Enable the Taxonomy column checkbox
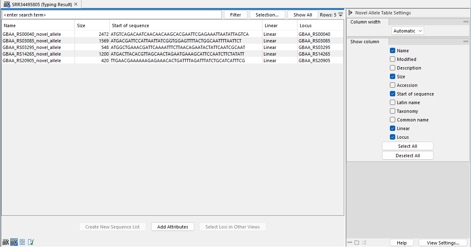The height and width of the screenshot is (247, 471). click(x=392, y=111)
